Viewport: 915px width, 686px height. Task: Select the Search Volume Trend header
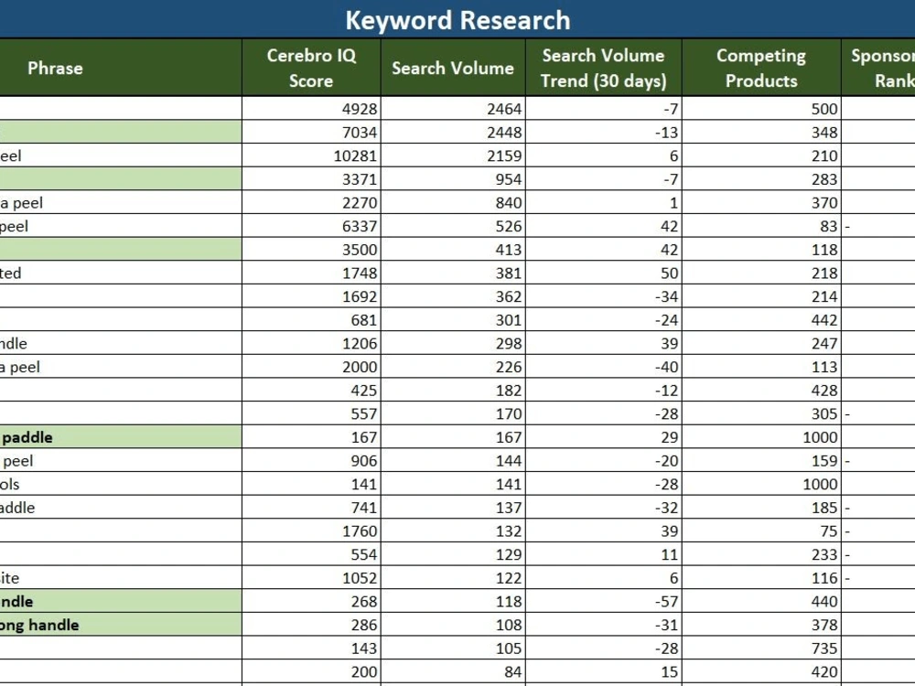[x=603, y=68]
